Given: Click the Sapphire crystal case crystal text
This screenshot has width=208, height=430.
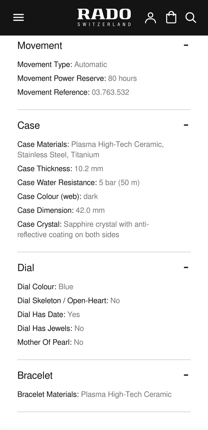Looking at the screenshot, I should (106, 224).
